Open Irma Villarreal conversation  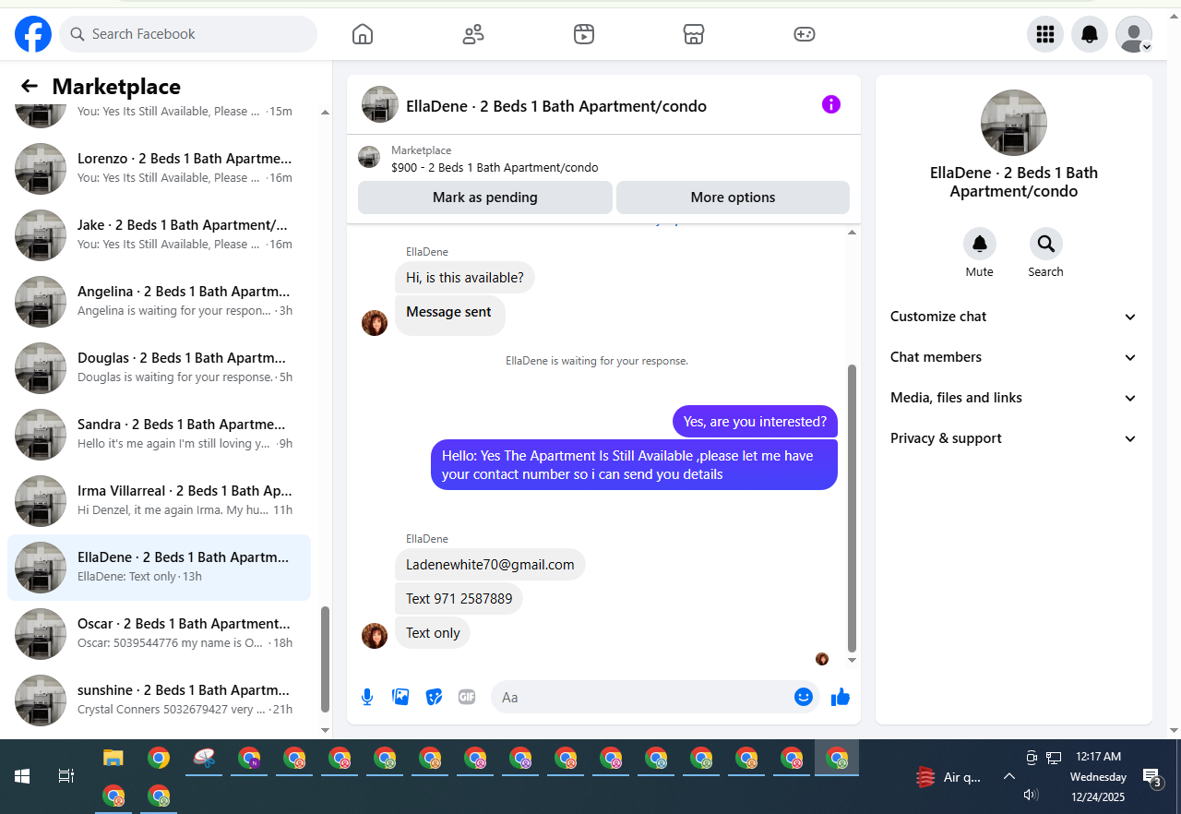point(160,501)
